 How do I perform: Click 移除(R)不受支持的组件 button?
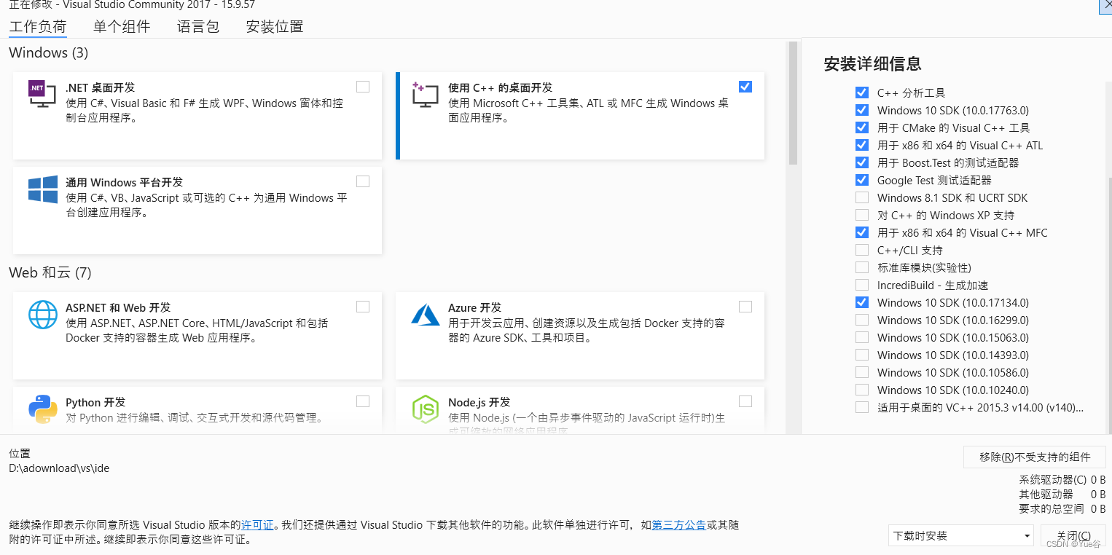1035,457
